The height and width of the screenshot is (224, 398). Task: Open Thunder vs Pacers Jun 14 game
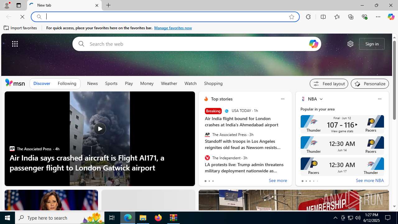click(342, 145)
